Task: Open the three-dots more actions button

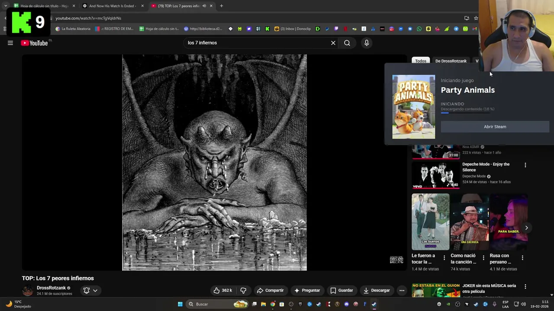Action: pos(402,290)
